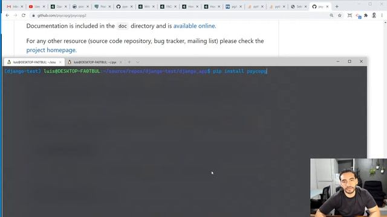This screenshot has height=217, width=387.
Task: Click the browser forward arrow
Action: [15, 15]
